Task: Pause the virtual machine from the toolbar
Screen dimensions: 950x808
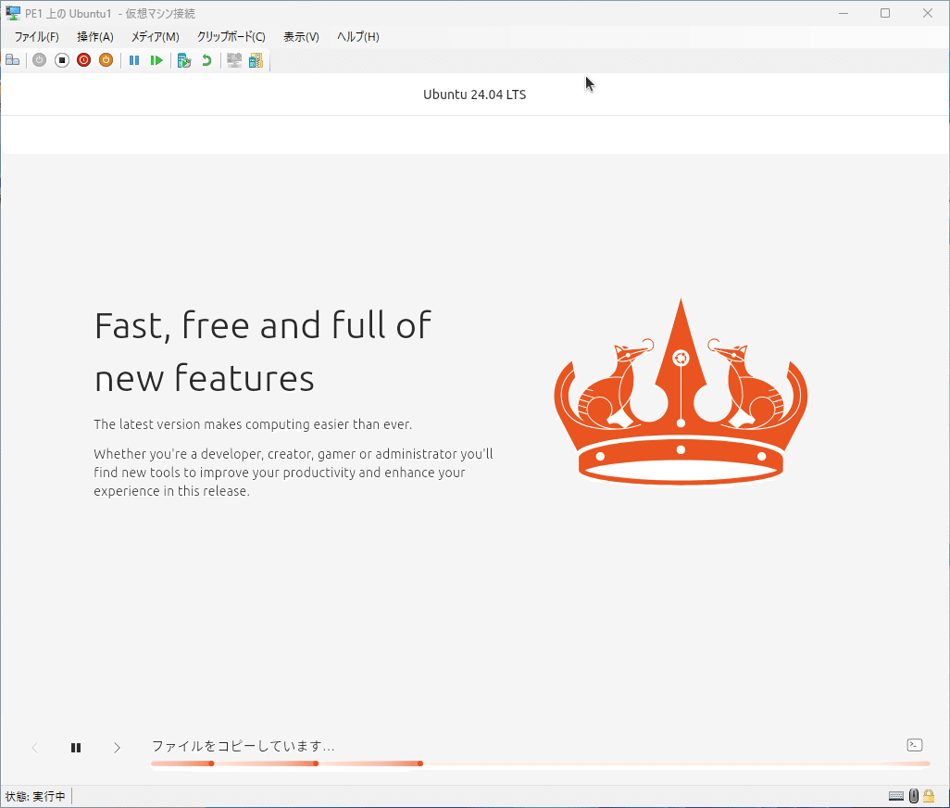Action: 134,60
